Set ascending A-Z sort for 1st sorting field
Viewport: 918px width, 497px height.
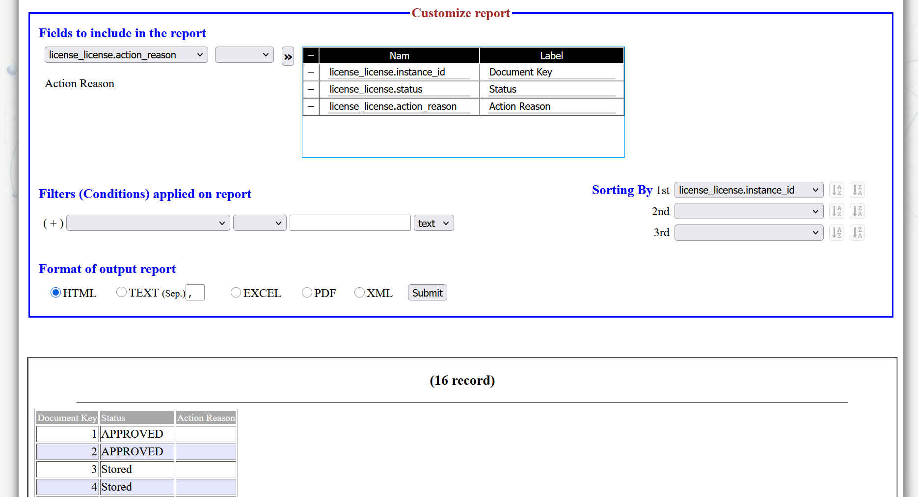[837, 190]
